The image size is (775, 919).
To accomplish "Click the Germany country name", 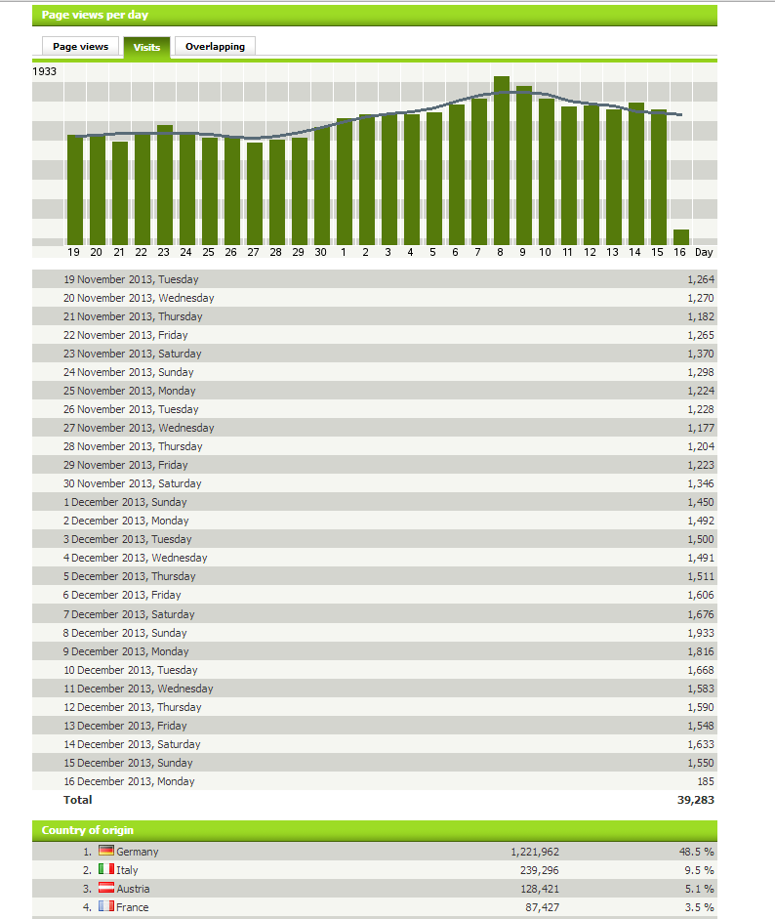I will point(137,852).
